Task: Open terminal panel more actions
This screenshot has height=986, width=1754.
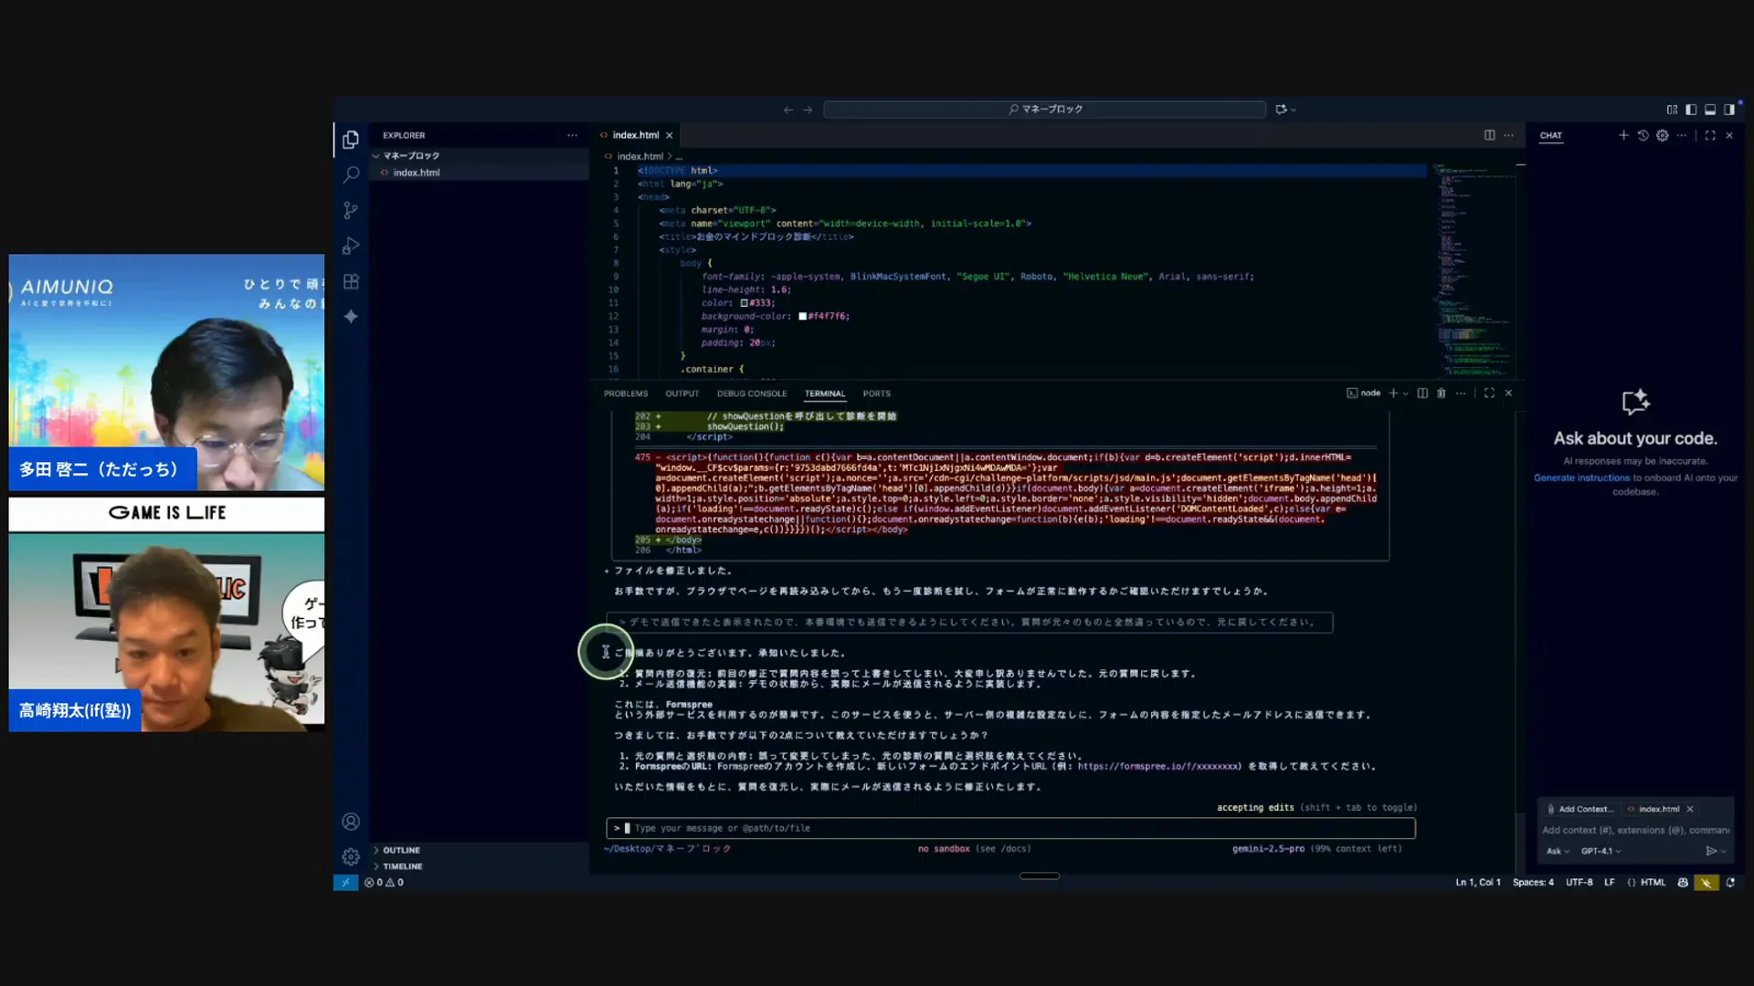Action: (x=1461, y=393)
